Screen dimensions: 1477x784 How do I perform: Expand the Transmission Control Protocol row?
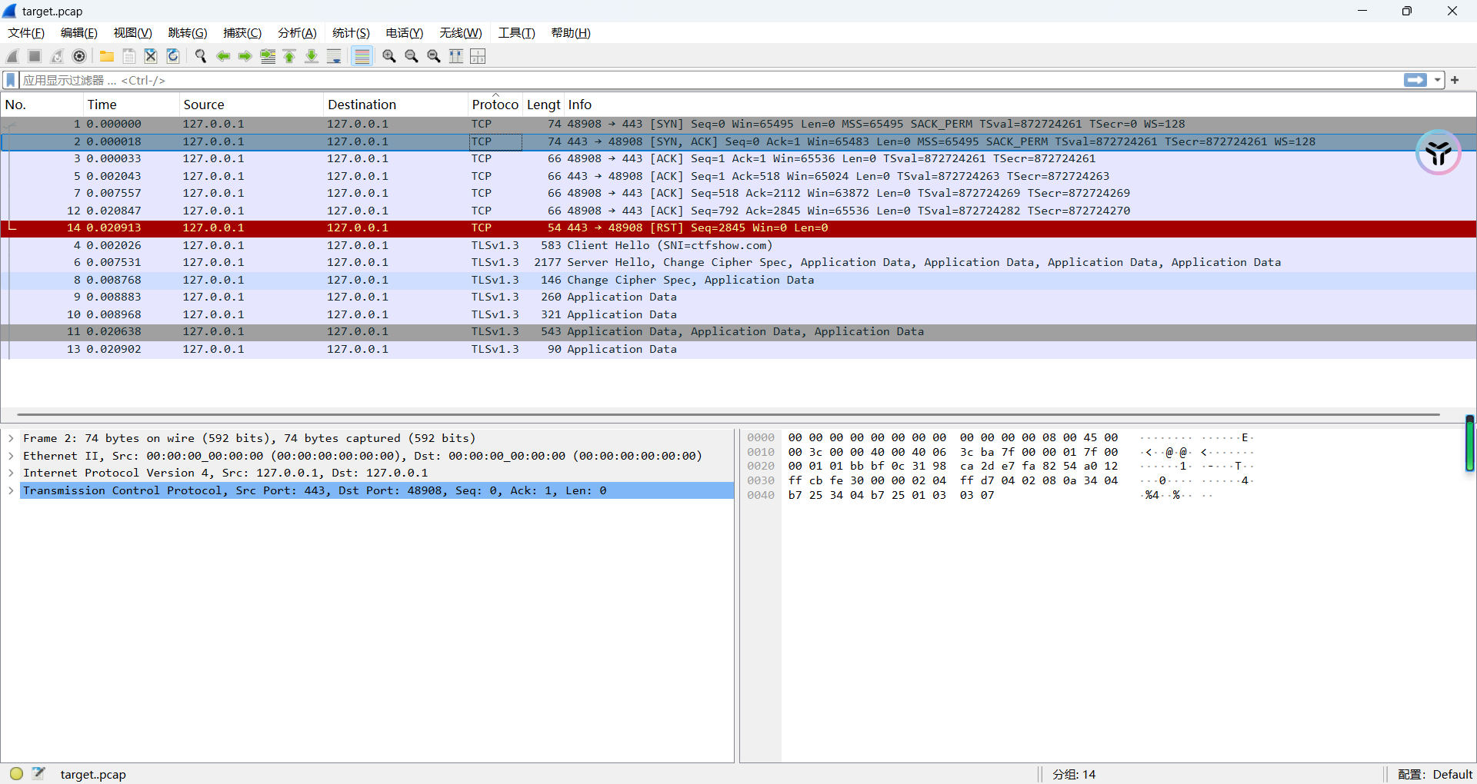click(11, 490)
